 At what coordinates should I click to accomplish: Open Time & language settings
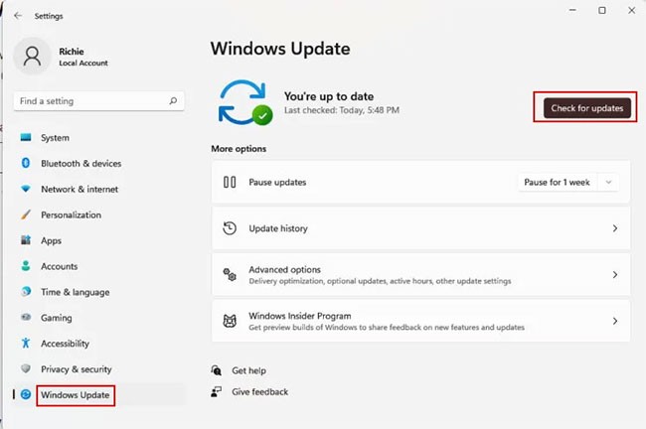tap(75, 292)
